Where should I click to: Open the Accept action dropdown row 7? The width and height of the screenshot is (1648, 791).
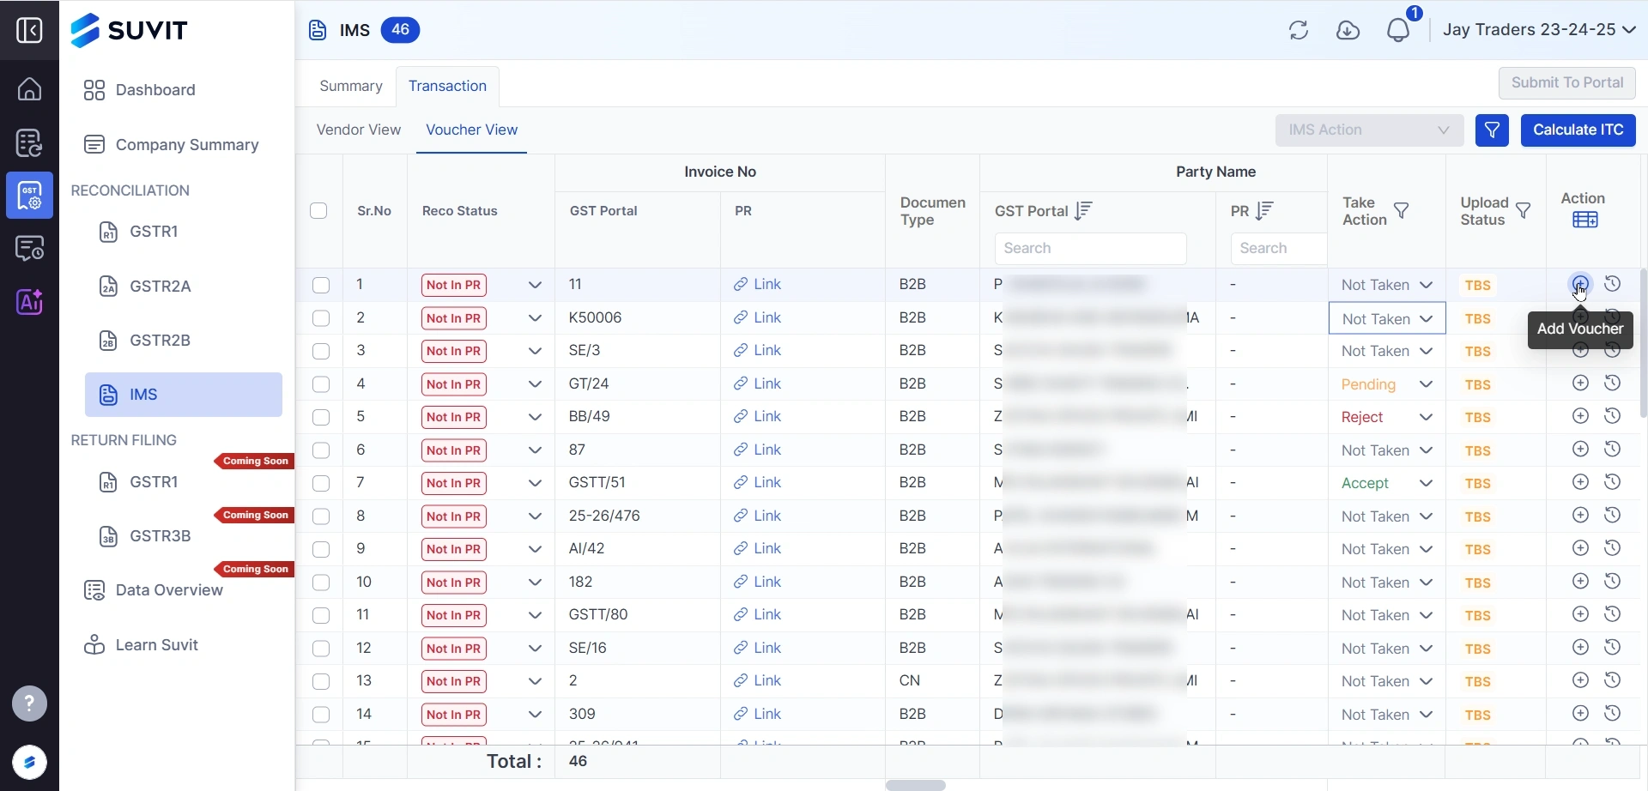pos(1387,483)
